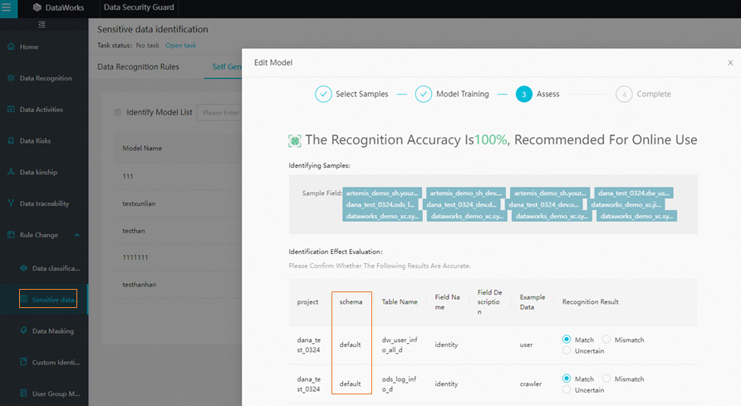Image resolution: width=741 pixels, height=406 pixels.
Task: Click the green recognition accuracy icon
Action: (x=294, y=140)
